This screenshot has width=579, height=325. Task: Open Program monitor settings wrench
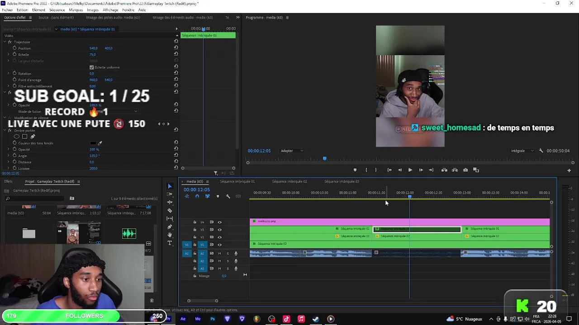[541, 151]
